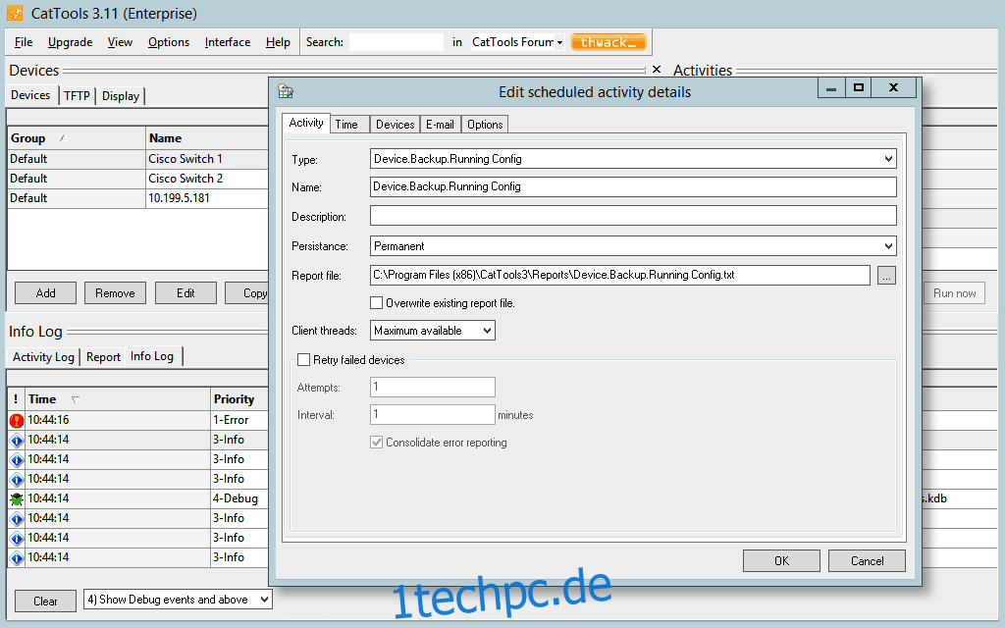Switch to the TFTP tab
Image resolution: width=1005 pixels, height=628 pixels.
coord(77,96)
